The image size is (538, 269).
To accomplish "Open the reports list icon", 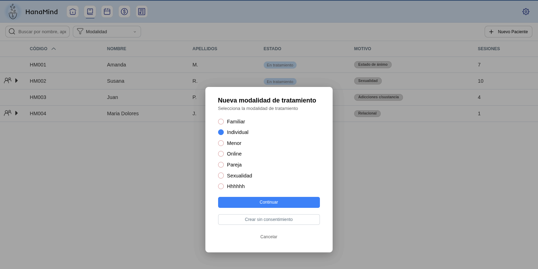I will 142,12.
